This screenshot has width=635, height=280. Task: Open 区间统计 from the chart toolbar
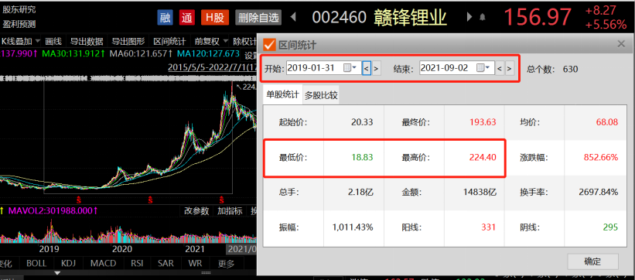(169, 41)
